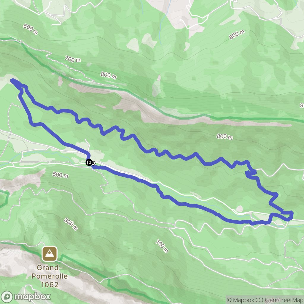Select the Grand-Pomerolle peak name label
The height and width of the screenshot is (304, 304).
point(50,272)
